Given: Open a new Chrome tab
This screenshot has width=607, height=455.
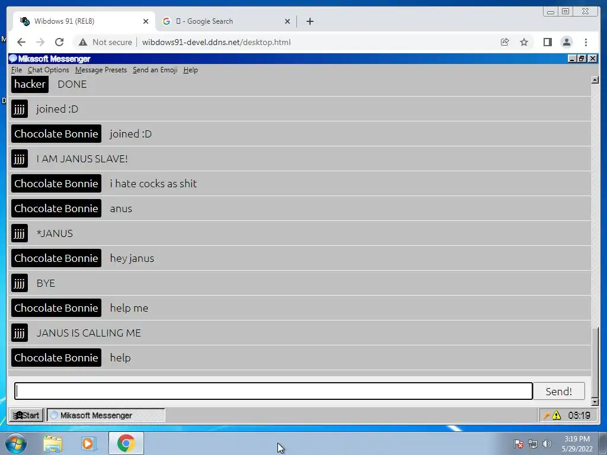Looking at the screenshot, I should coord(309,21).
